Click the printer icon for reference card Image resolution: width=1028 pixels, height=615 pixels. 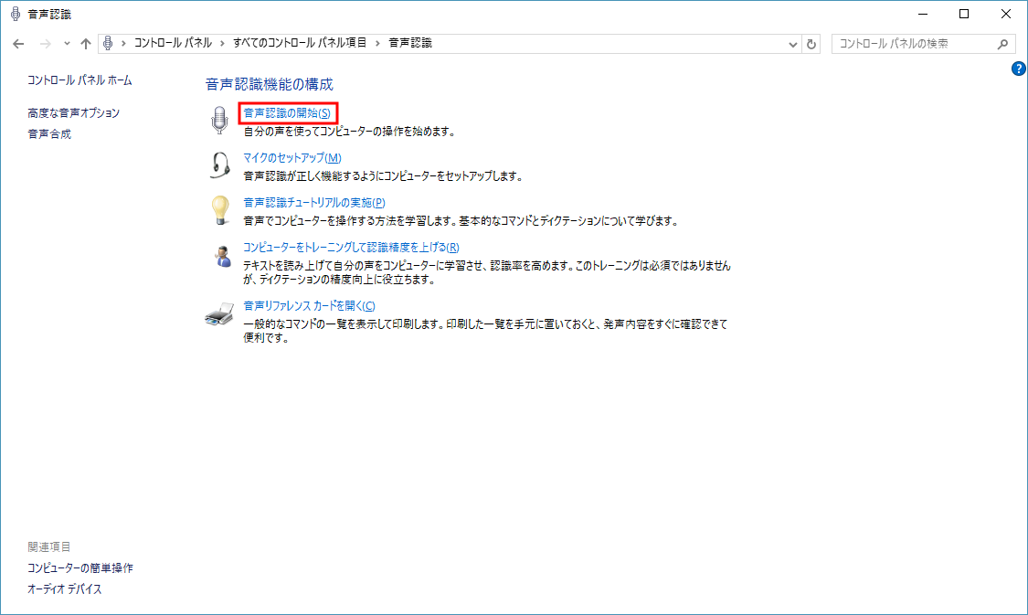pos(219,314)
